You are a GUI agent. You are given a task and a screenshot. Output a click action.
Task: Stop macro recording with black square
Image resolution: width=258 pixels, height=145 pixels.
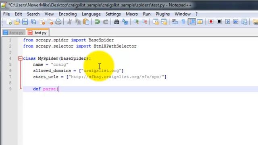[219, 22]
